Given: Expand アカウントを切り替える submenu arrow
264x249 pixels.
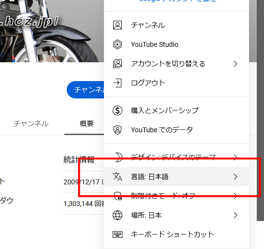Looking at the screenshot, I should (x=235, y=64).
